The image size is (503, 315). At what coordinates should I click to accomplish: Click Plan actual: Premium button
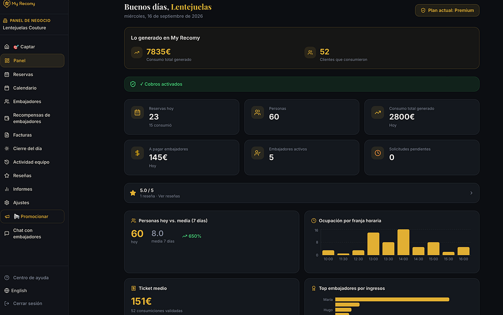click(447, 10)
